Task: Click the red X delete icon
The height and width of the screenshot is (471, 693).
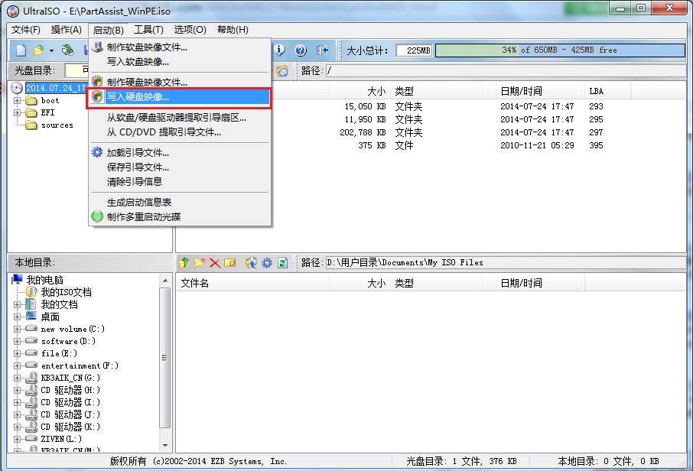Action: (215, 262)
